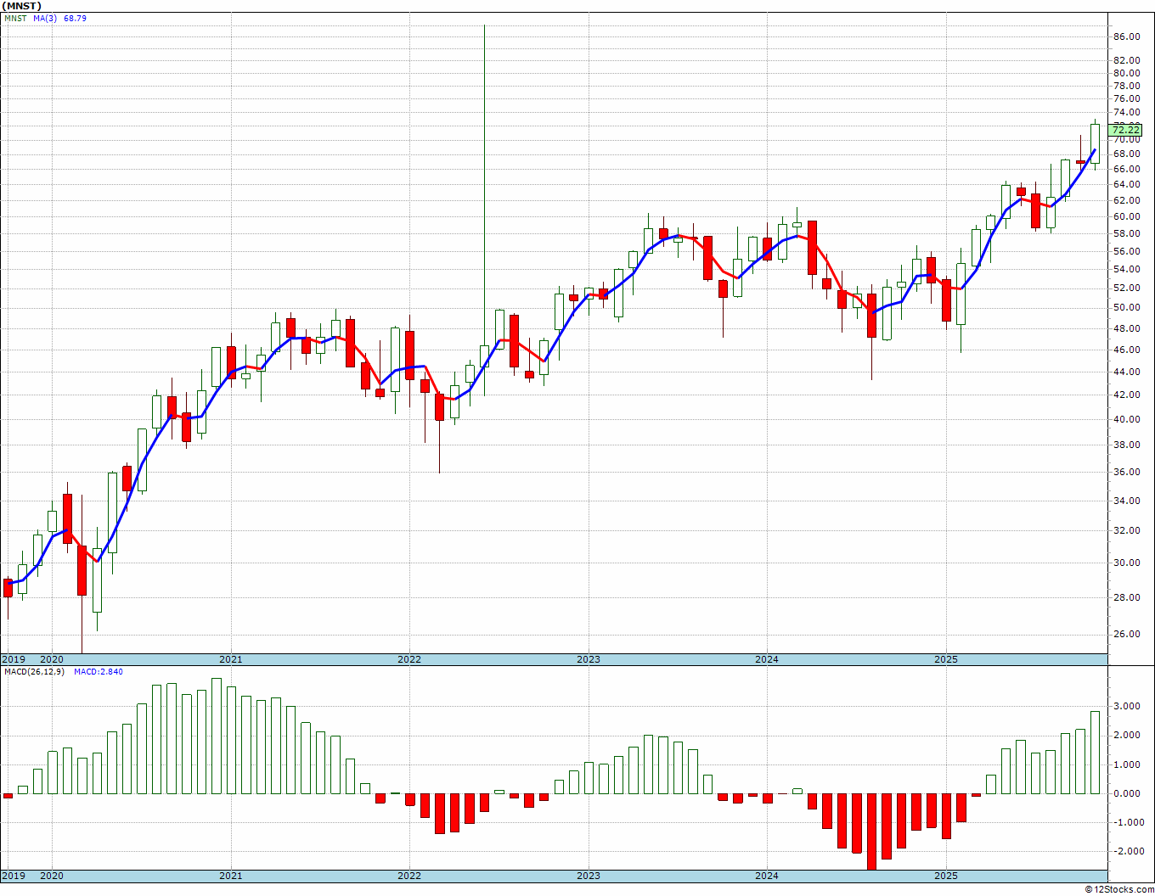Select 2024 on the price chart time axis

pyautogui.click(x=767, y=659)
